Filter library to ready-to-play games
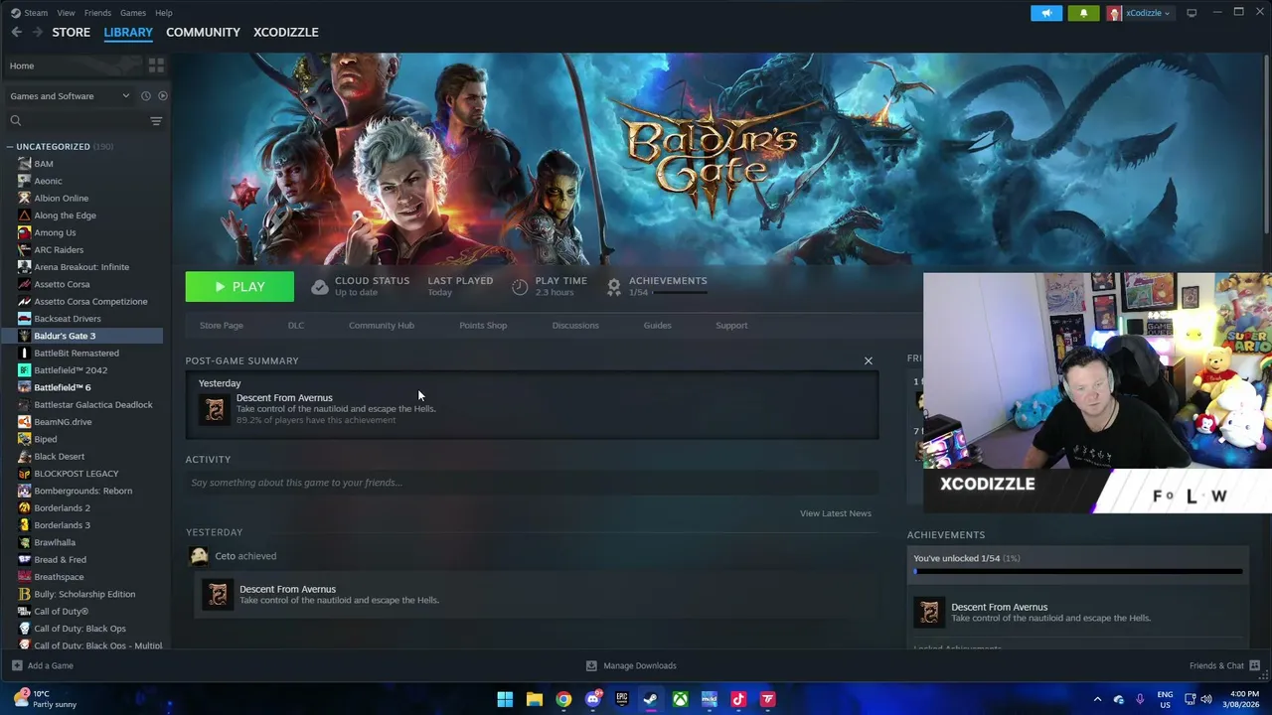 (163, 96)
